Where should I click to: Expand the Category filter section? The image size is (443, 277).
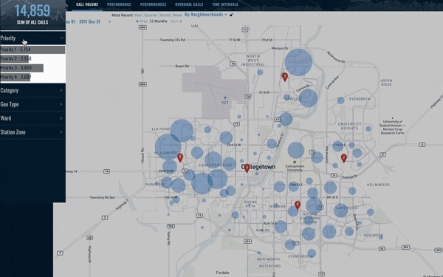32,90
